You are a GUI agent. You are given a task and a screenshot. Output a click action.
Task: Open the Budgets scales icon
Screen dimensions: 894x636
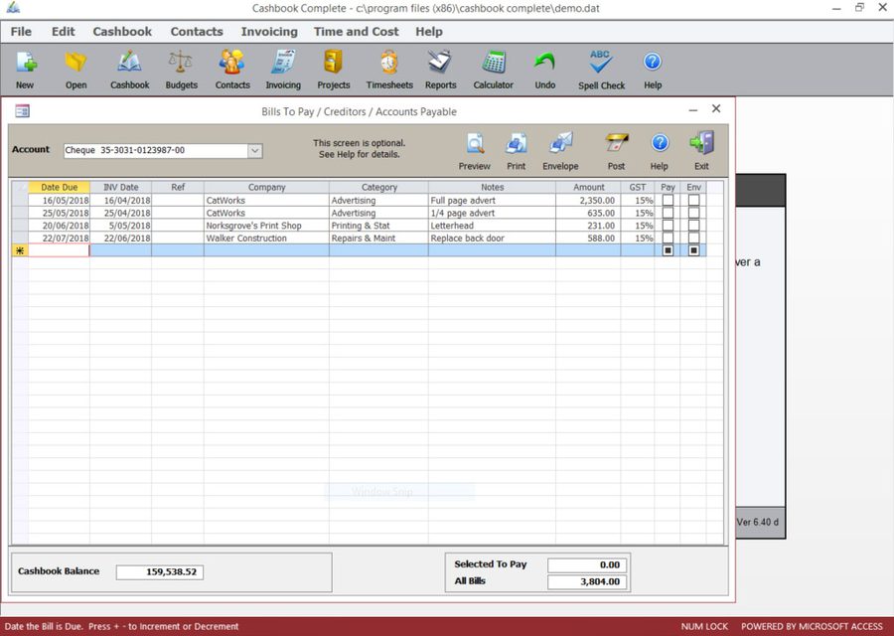tap(181, 63)
